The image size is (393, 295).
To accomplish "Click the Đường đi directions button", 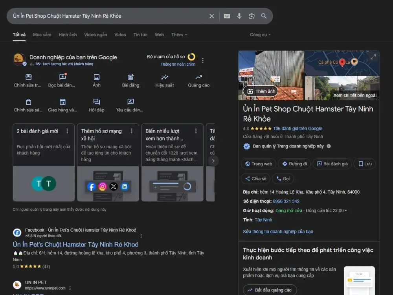I will [x=294, y=164].
